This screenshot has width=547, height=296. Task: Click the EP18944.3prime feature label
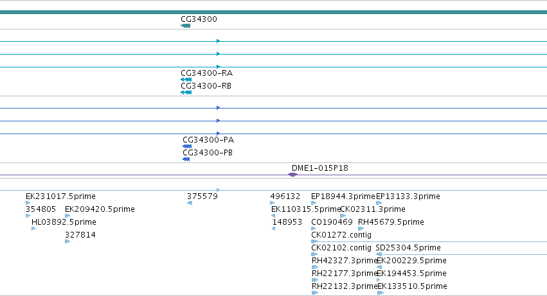[x=343, y=196]
